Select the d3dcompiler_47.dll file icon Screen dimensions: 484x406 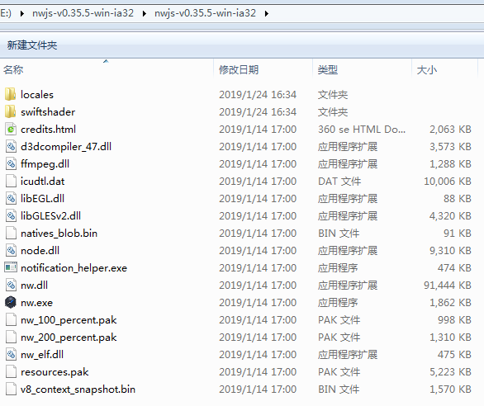click(11, 146)
